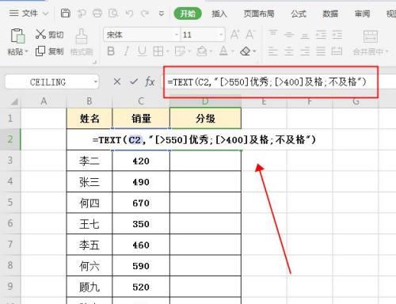Select the 开始 ribbon tab
The width and height of the screenshot is (396, 304).
pos(188,13)
